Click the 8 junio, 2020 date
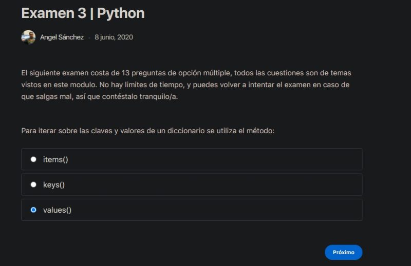The height and width of the screenshot is (266, 411). coord(114,37)
